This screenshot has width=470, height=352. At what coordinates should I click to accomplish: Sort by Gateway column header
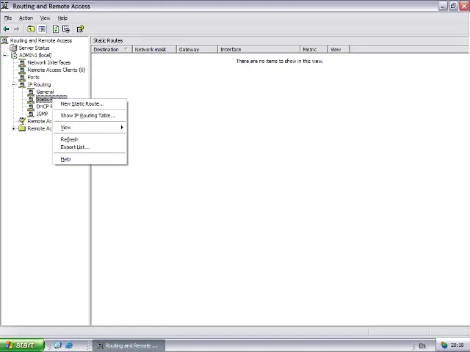pos(197,49)
